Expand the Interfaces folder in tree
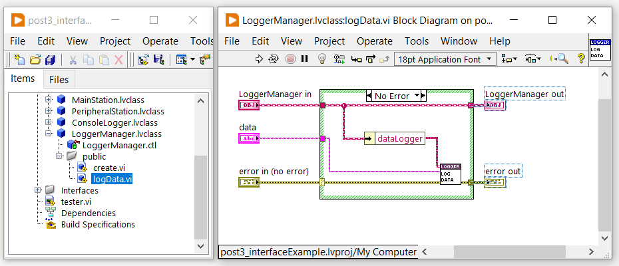 coord(37,190)
